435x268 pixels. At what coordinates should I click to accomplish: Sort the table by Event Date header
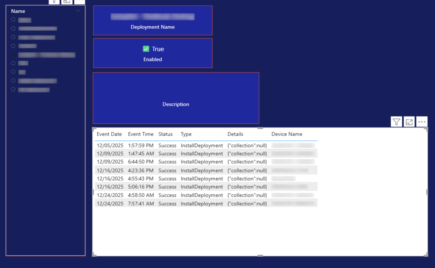[x=109, y=134]
